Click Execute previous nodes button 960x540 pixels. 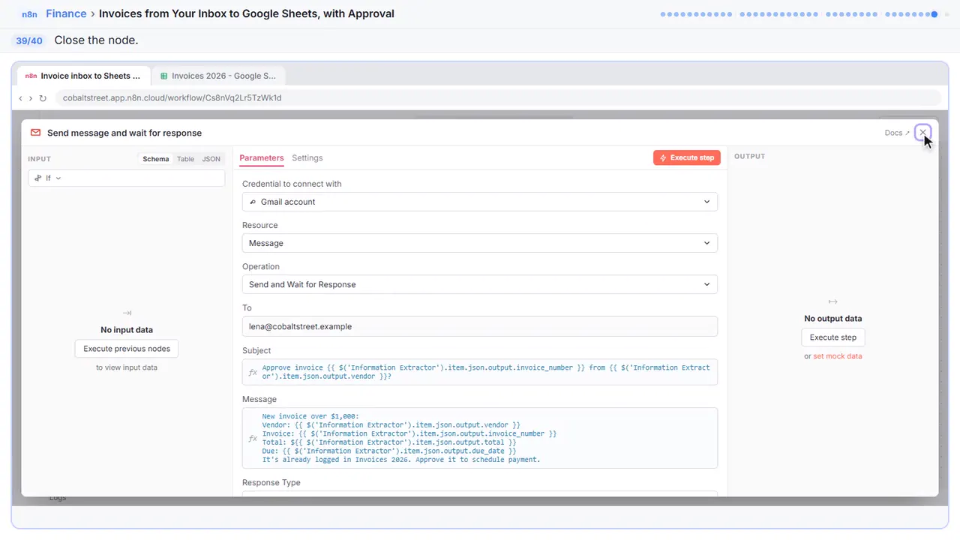tap(127, 349)
